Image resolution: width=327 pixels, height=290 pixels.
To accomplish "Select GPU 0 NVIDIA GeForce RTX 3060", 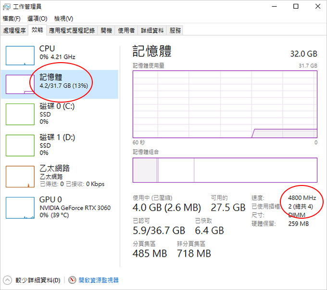I will [60, 208].
